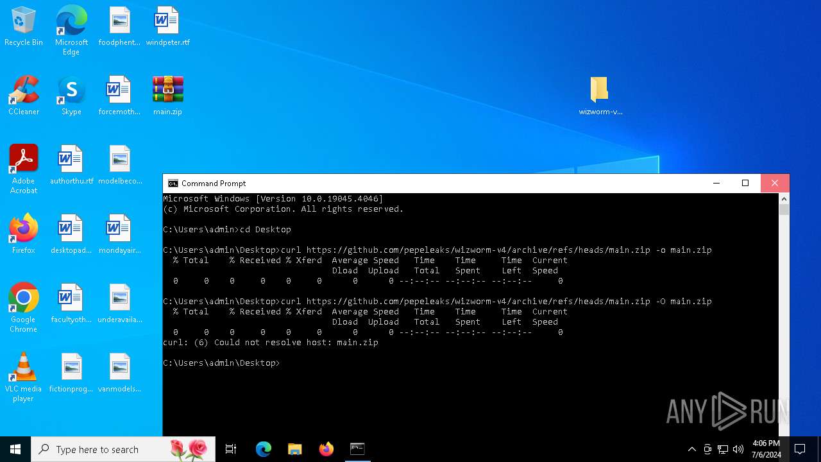Open the notification center icon
The image size is (821, 462).
(x=800, y=449)
